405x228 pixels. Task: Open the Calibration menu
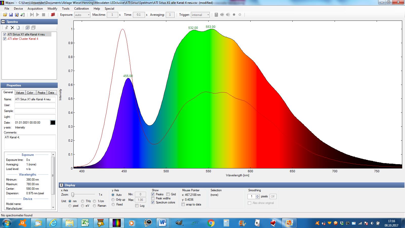point(81,8)
